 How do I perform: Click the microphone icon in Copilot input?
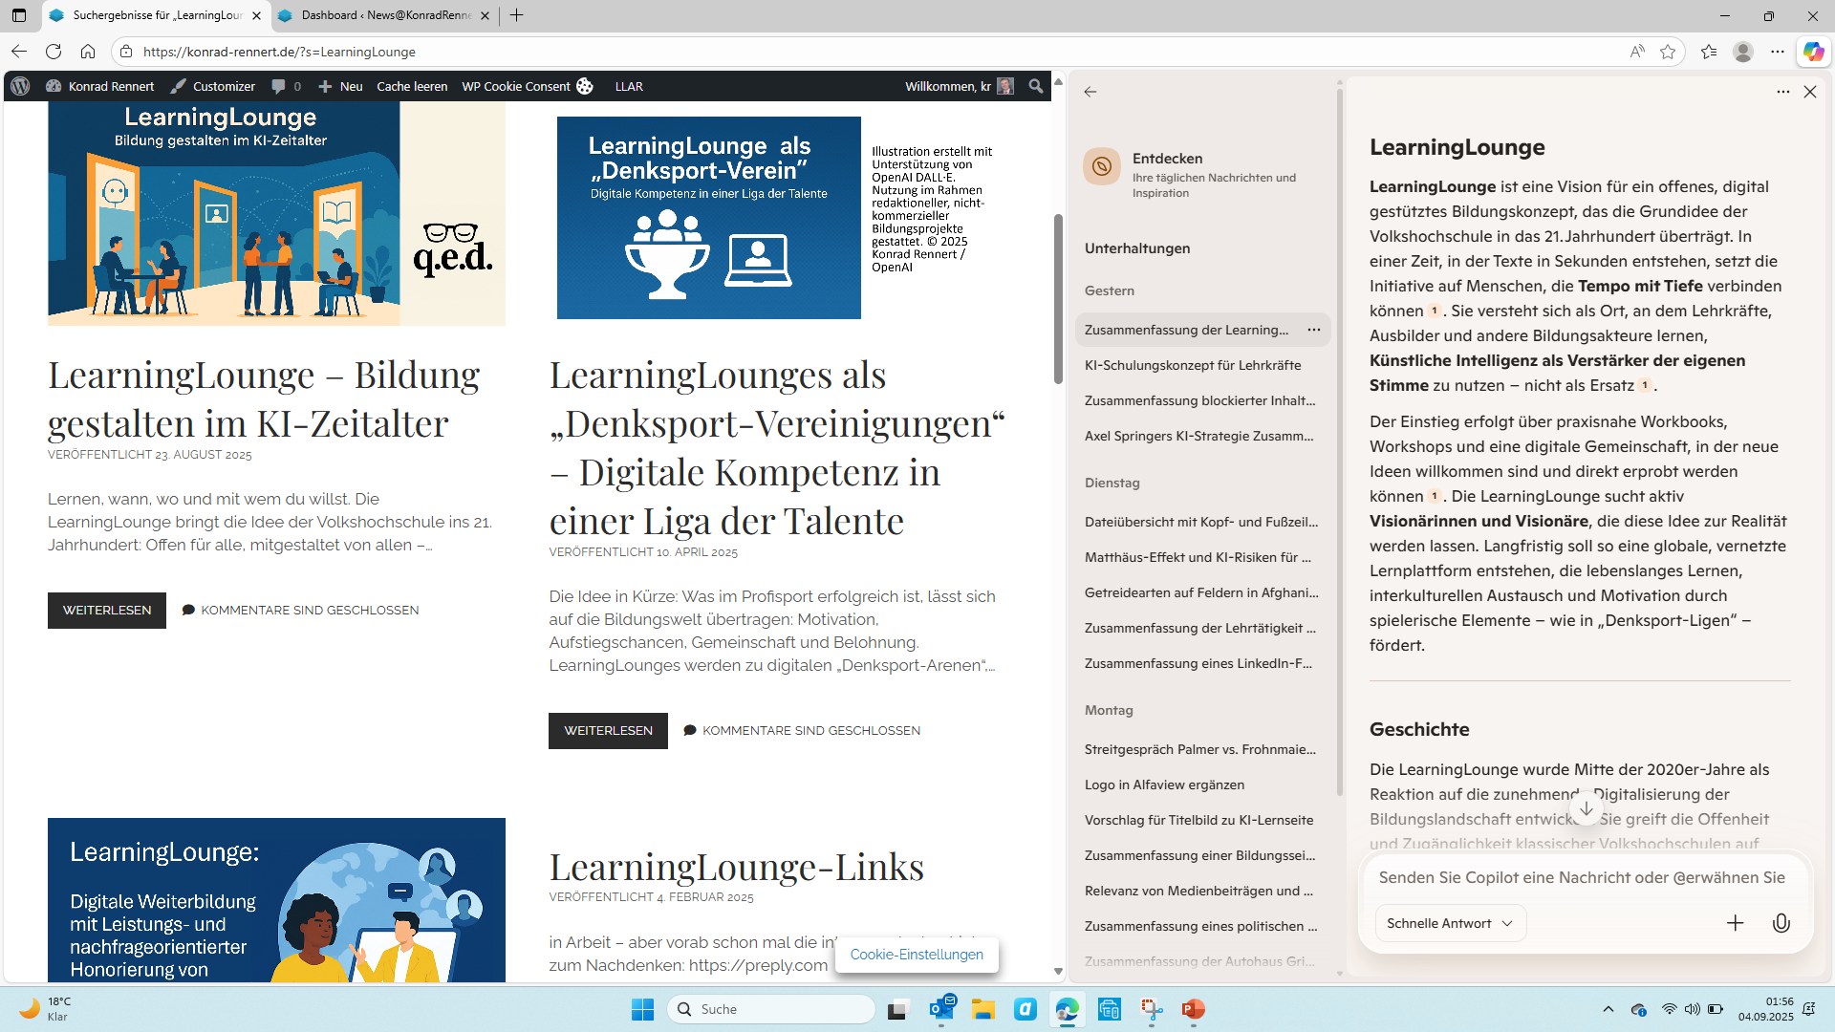(1781, 923)
